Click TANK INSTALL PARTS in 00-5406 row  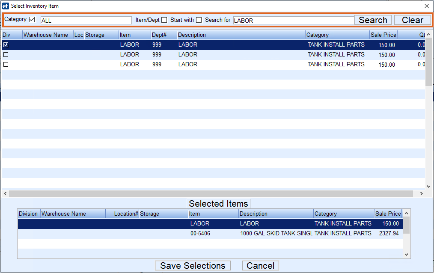click(x=343, y=234)
